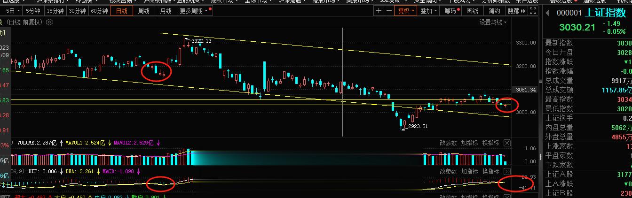
Task: Click the 外盘总量 row
Action: tap(588, 137)
